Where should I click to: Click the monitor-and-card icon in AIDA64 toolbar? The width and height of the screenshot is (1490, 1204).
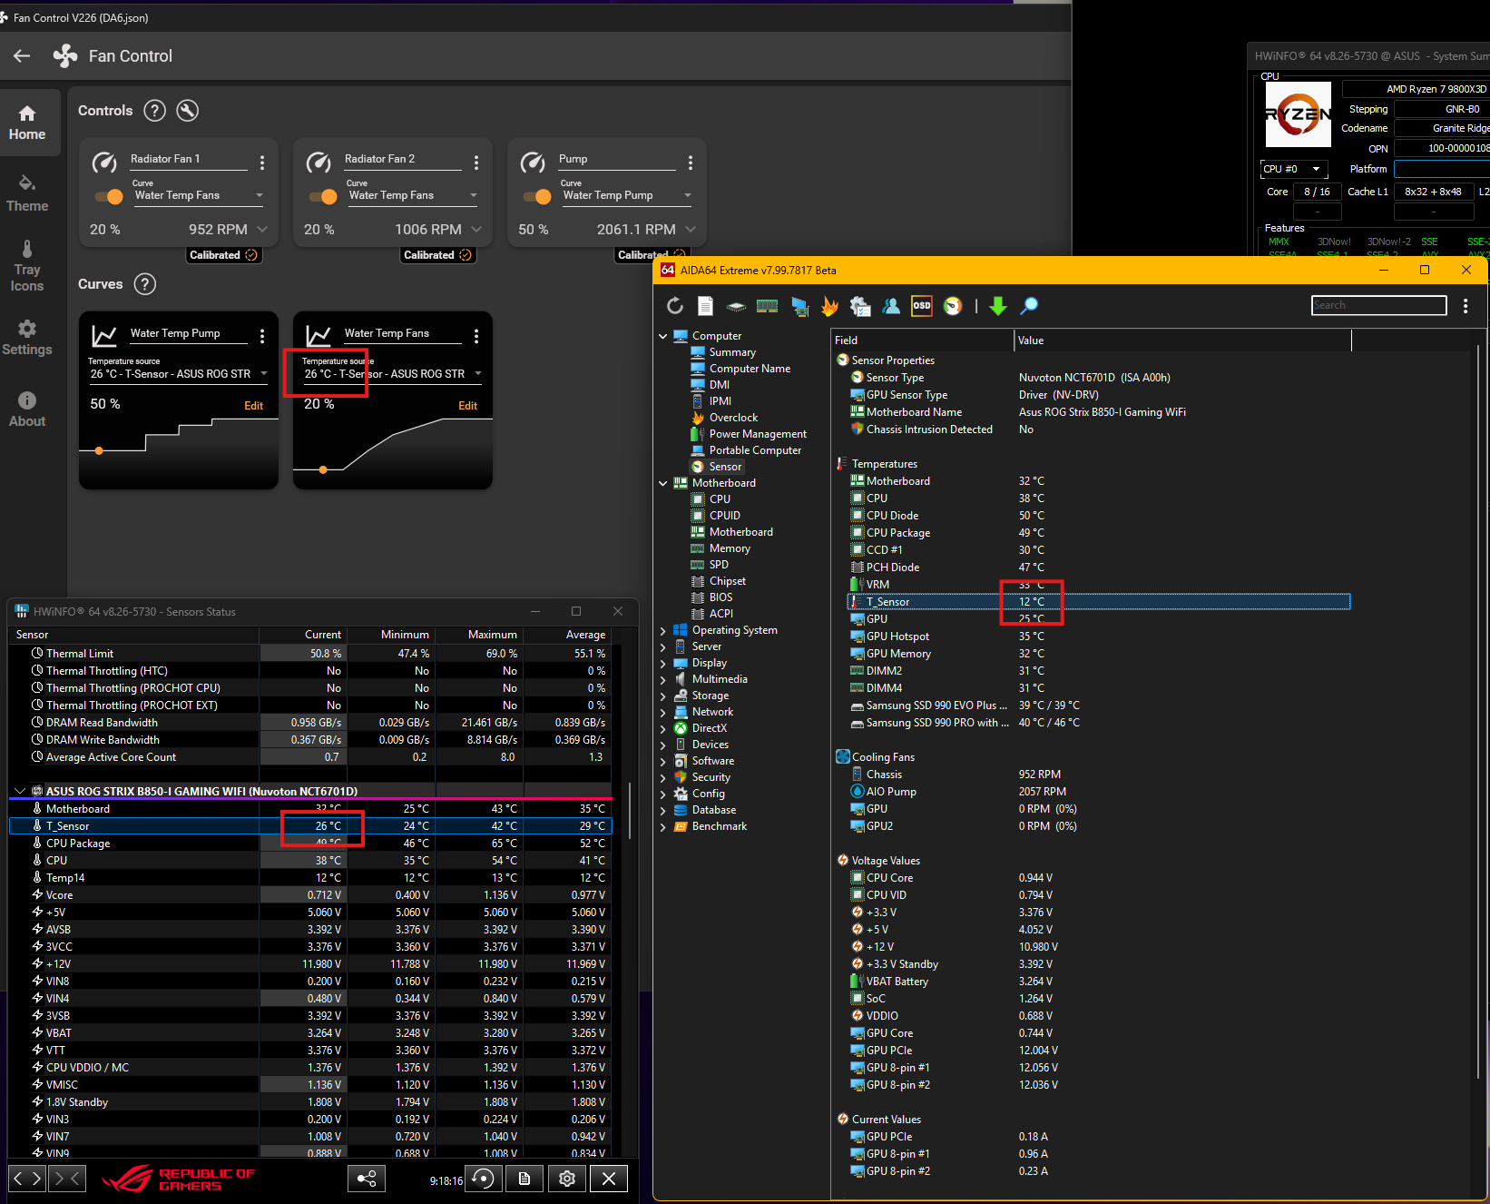[x=799, y=306]
